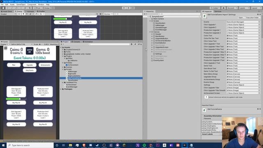Click search by type icon in Project
The image size is (263, 148).
point(131,44)
